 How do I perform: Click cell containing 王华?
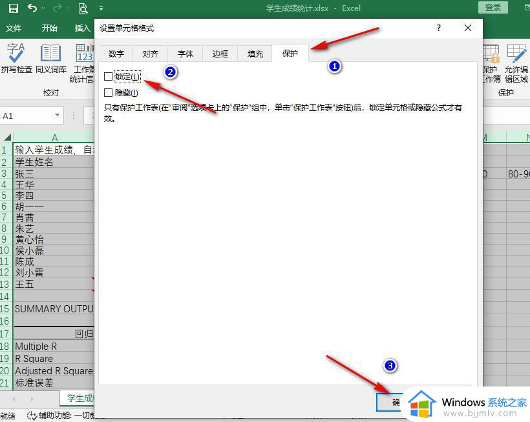pyautogui.click(x=54, y=184)
